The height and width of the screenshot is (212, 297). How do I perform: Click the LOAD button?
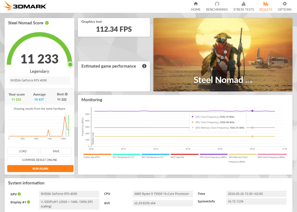(x=23, y=151)
